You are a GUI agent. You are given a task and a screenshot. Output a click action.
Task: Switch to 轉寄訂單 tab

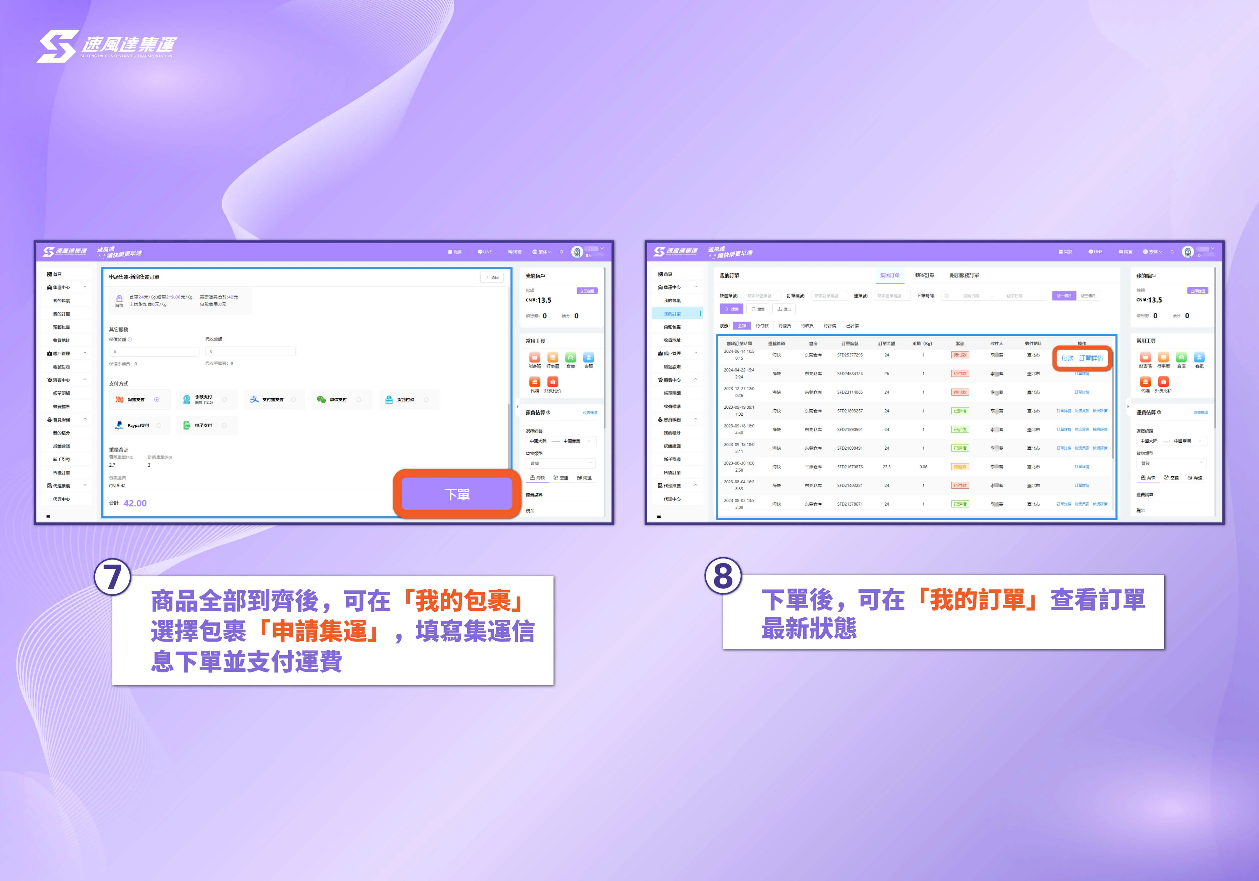(x=924, y=275)
